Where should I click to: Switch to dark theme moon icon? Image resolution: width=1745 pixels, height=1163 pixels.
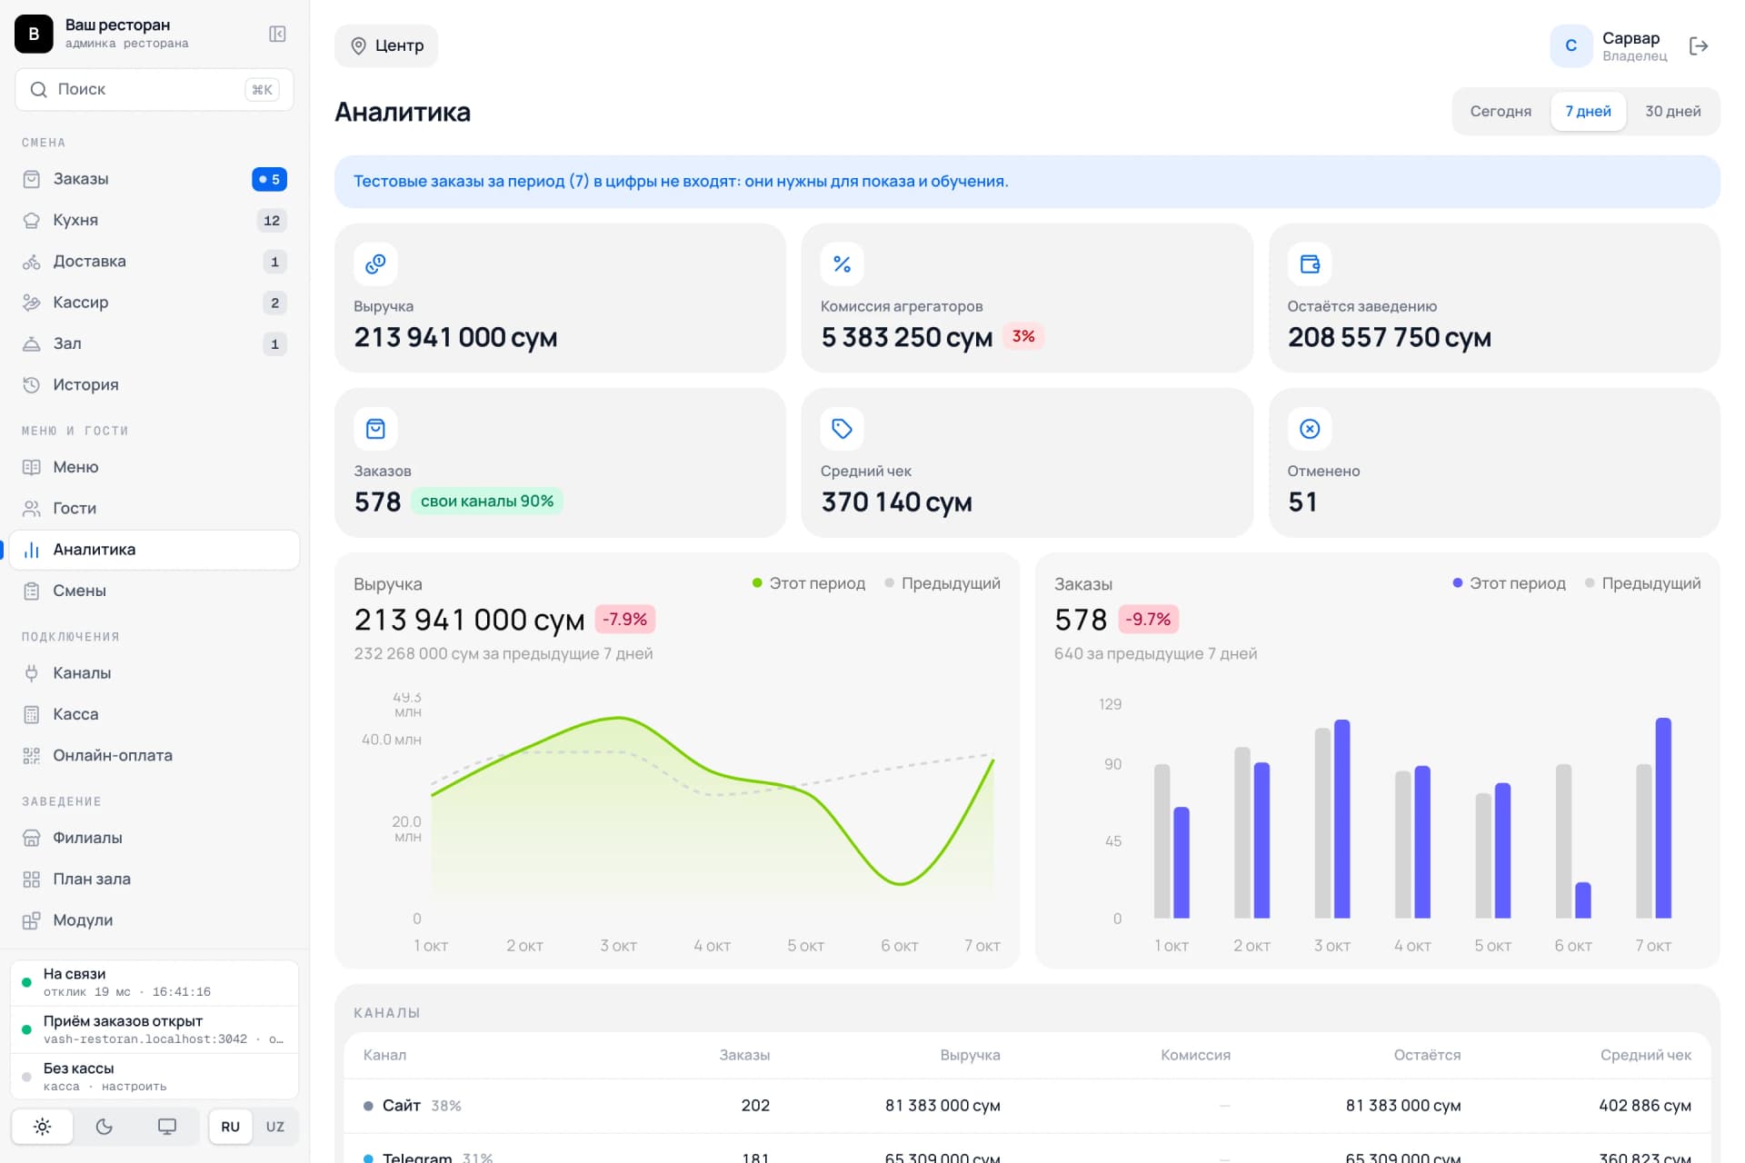(x=105, y=1127)
